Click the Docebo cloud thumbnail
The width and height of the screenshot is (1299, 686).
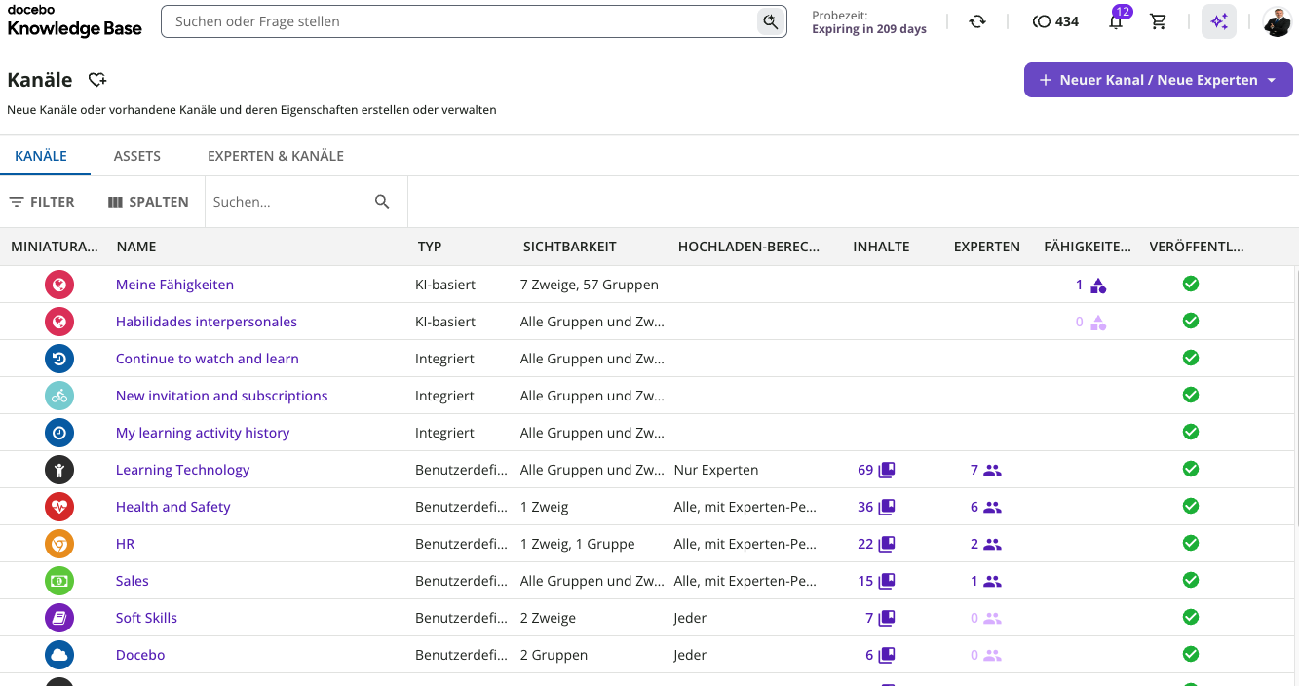59,655
